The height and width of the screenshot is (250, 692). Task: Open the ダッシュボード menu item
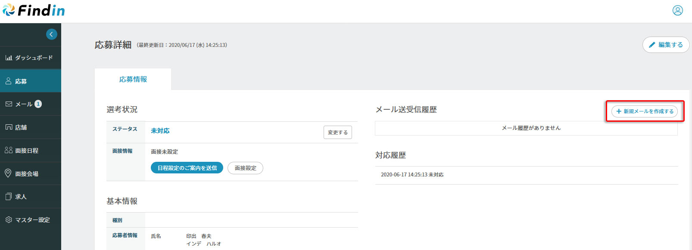[34, 58]
